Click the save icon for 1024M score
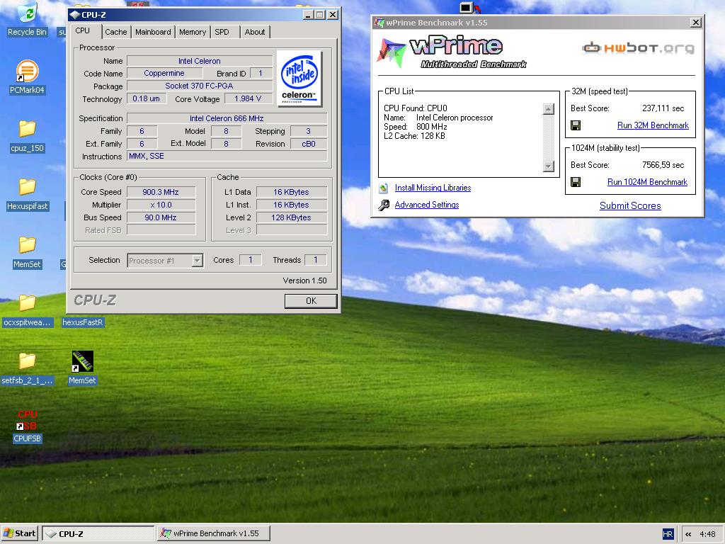Screen dimensions: 725x544 [576, 182]
